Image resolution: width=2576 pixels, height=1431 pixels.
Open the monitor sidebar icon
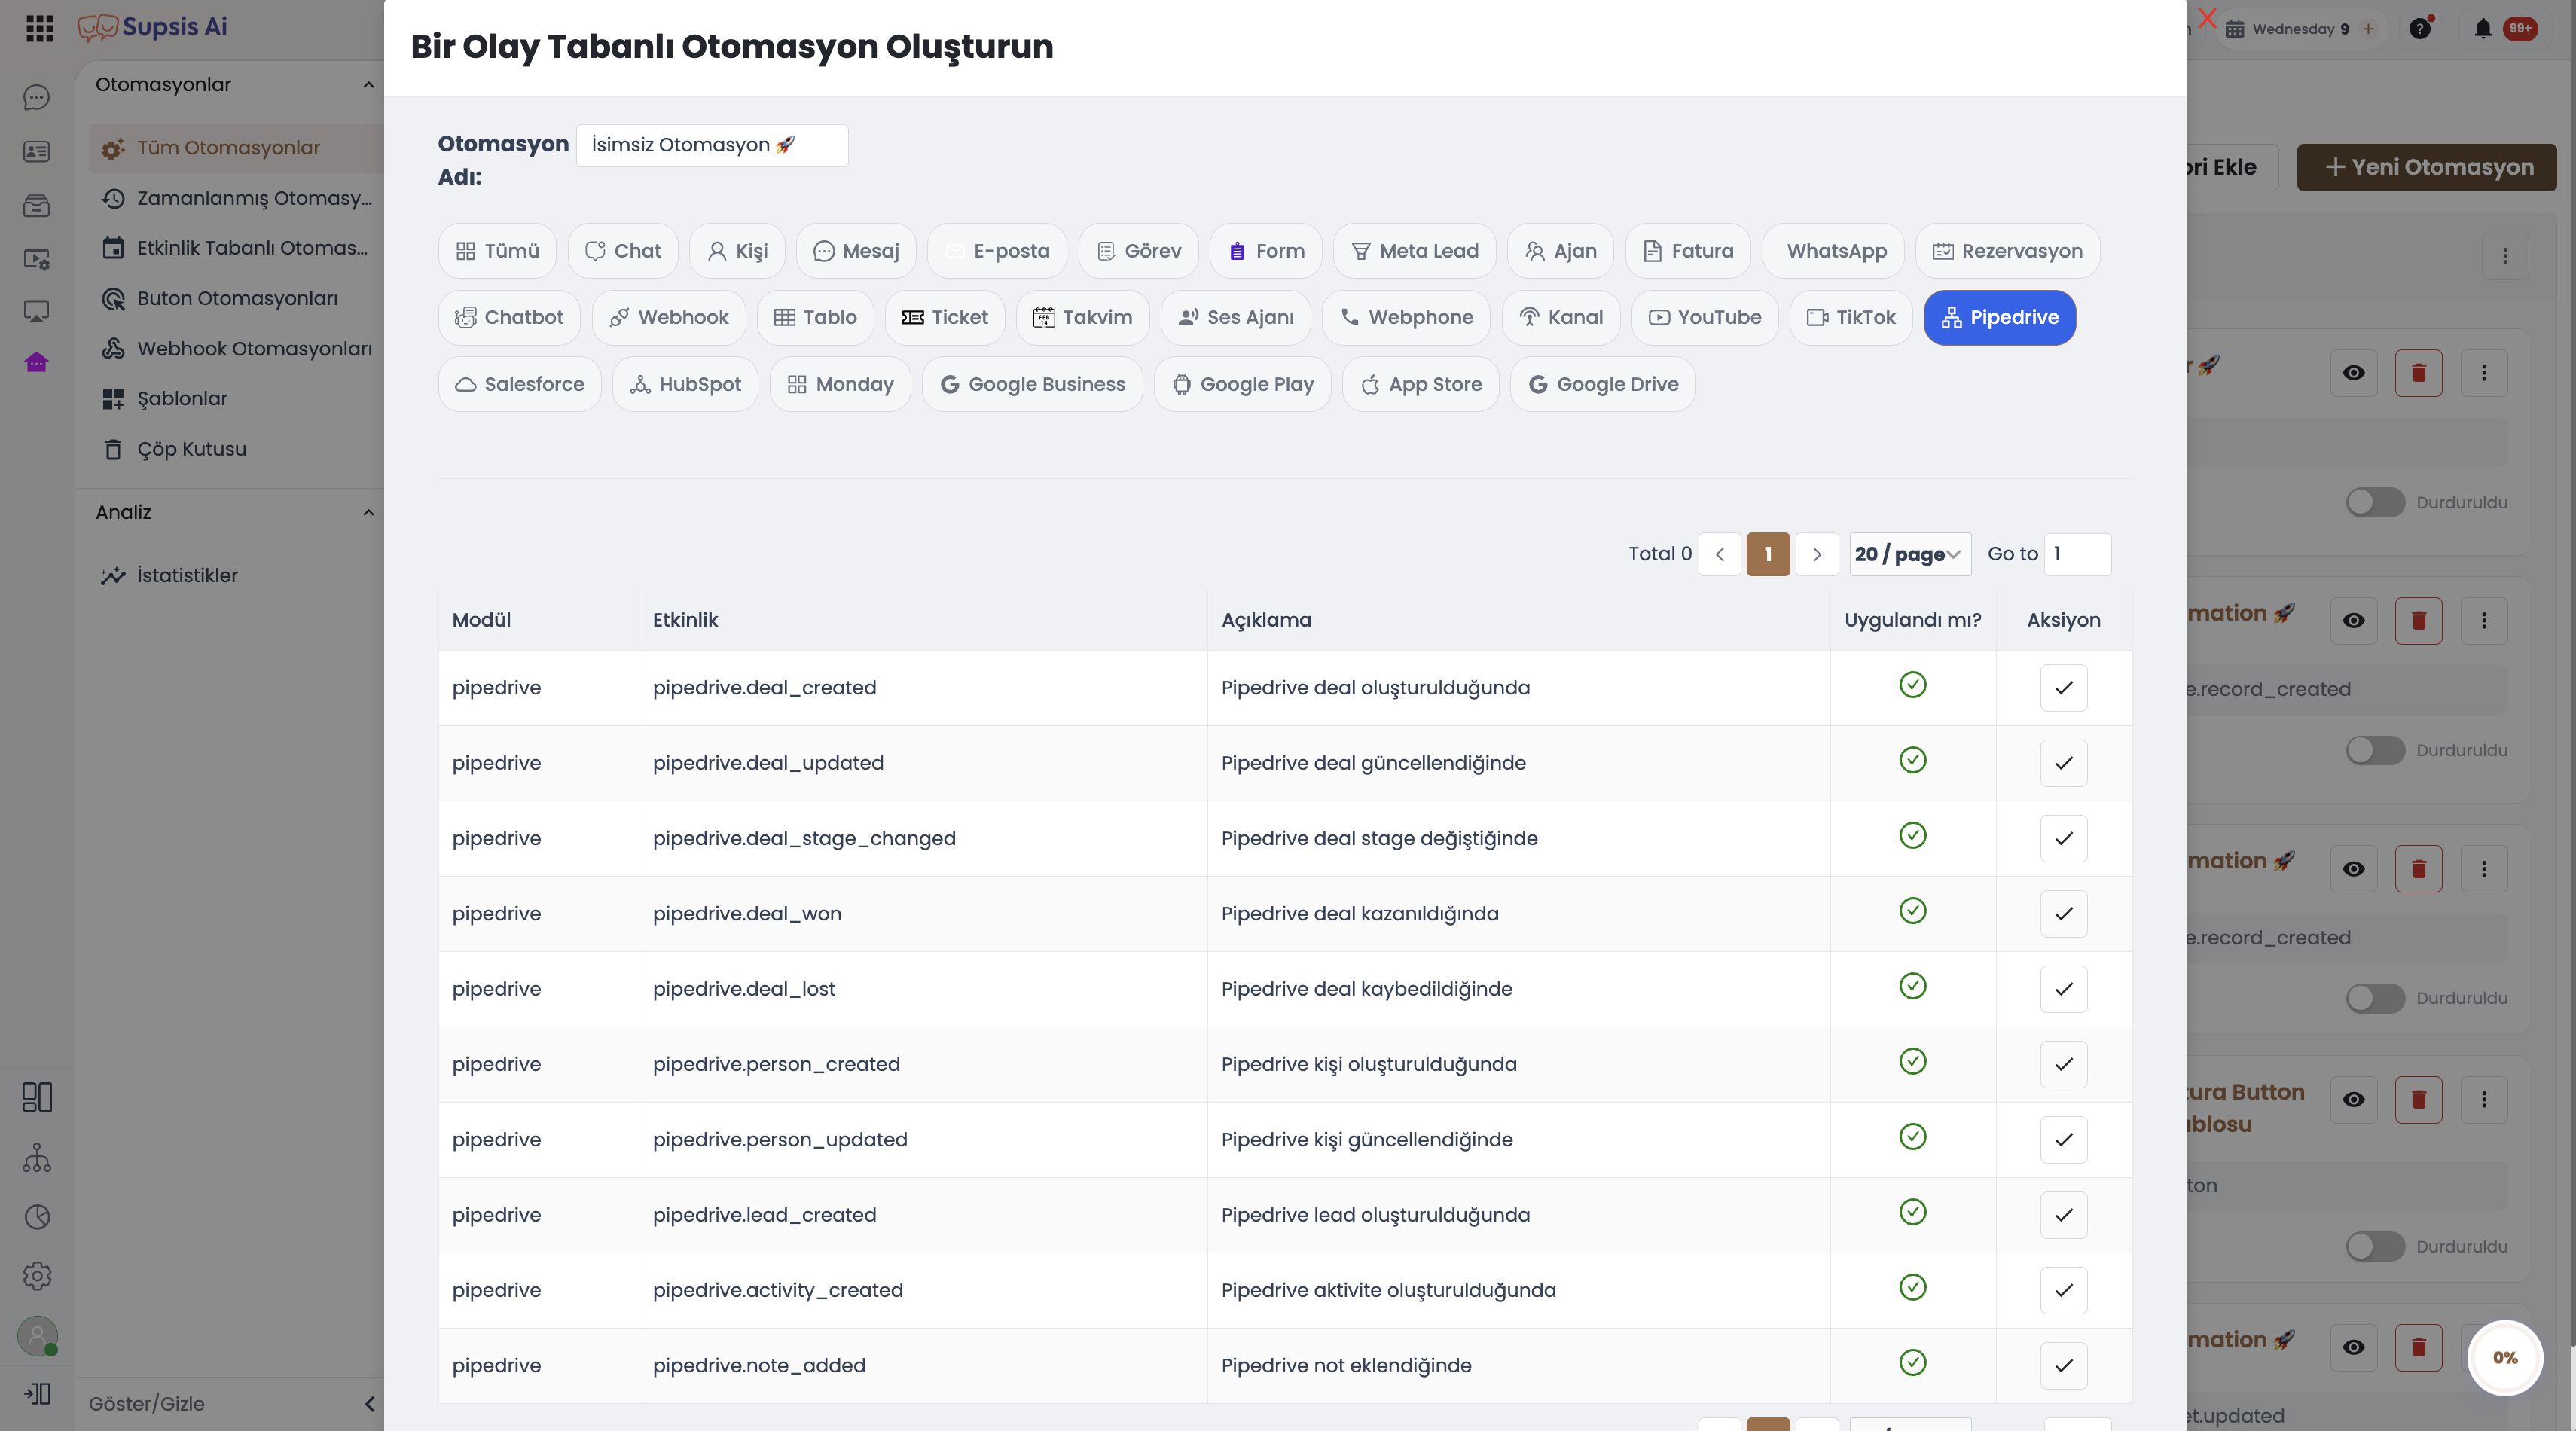(37, 311)
